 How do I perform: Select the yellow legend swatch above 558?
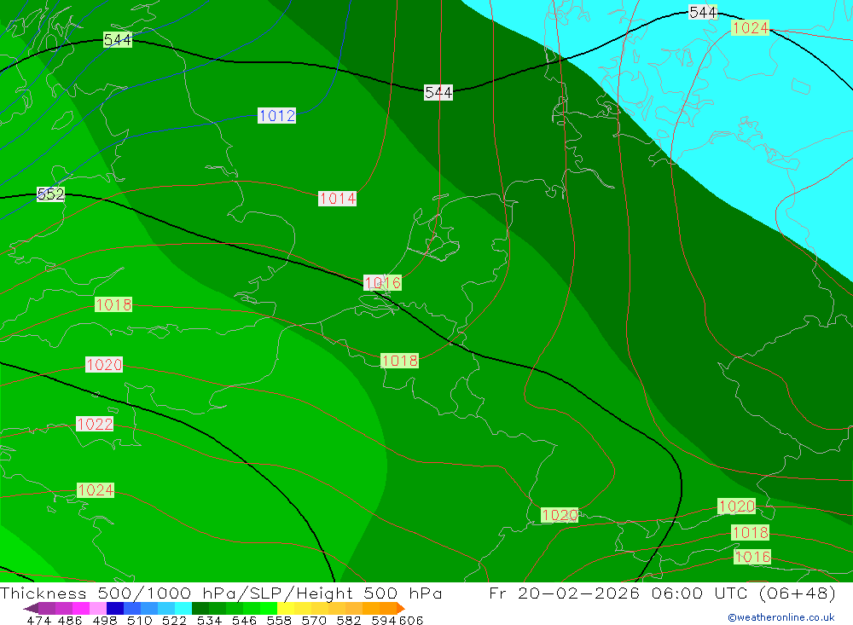click(286, 608)
